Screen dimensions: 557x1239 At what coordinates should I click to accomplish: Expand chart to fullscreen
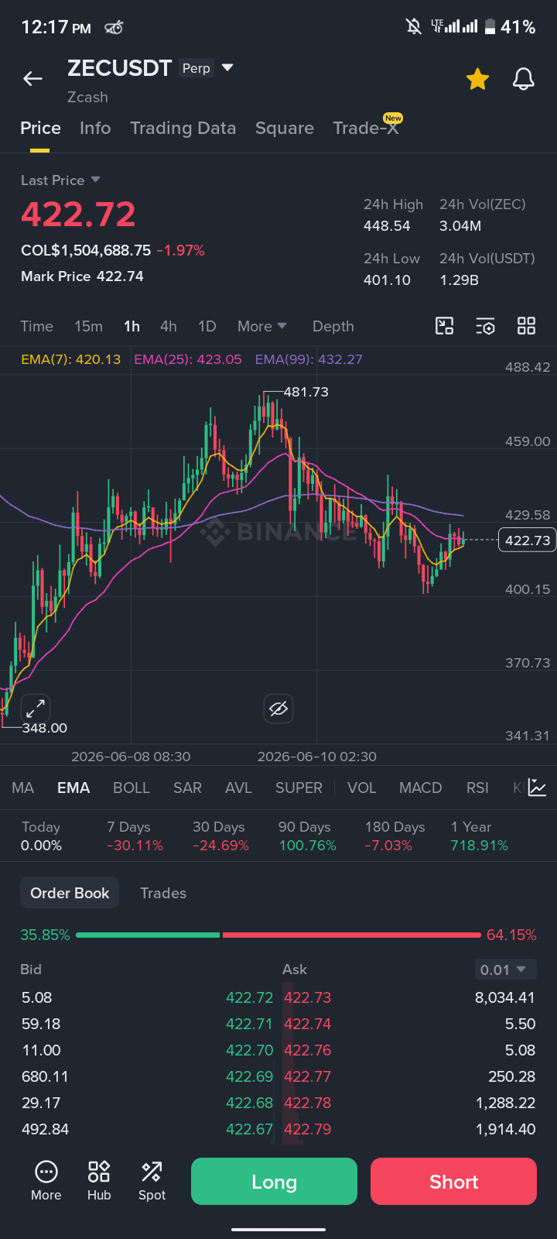(36, 709)
